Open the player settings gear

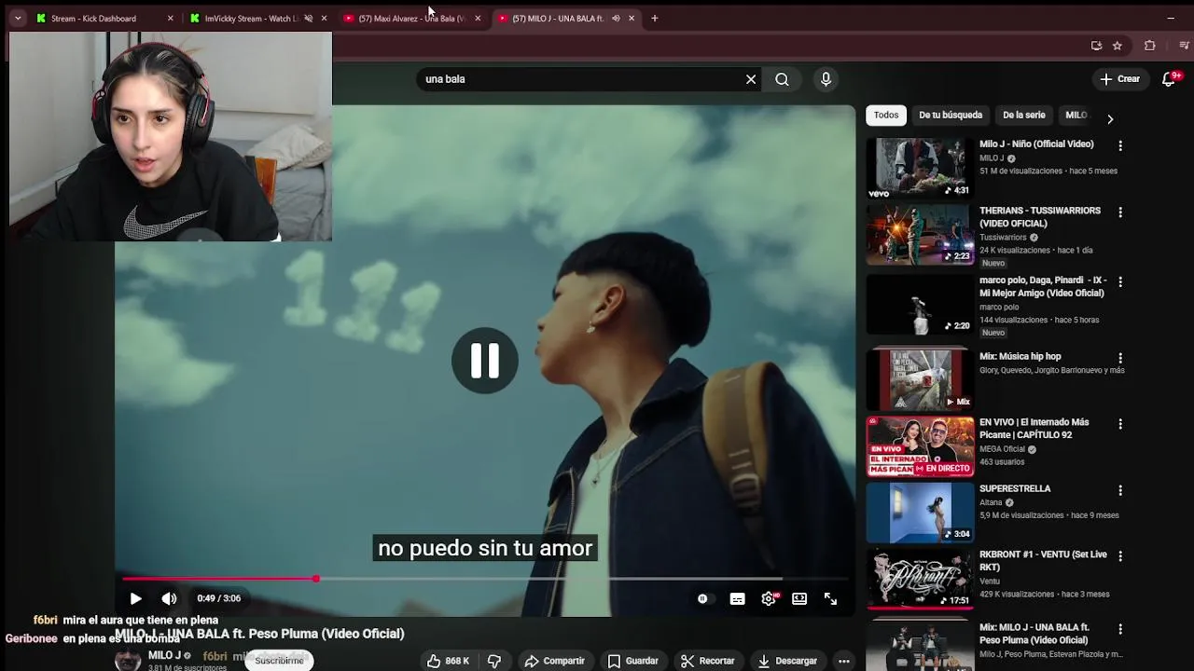coord(769,599)
